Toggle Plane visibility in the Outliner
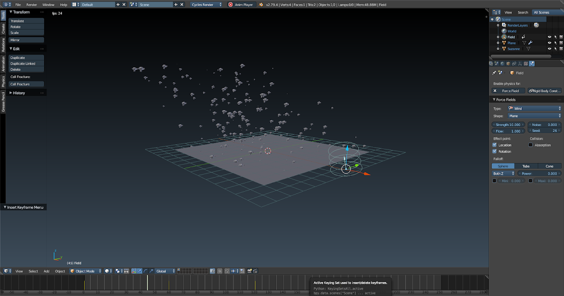The width and height of the screenshot is (564, 296). [549, 43]
